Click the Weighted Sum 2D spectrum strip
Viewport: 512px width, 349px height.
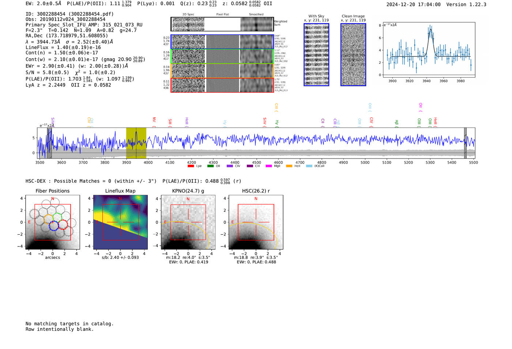click(x=222, y=24)
